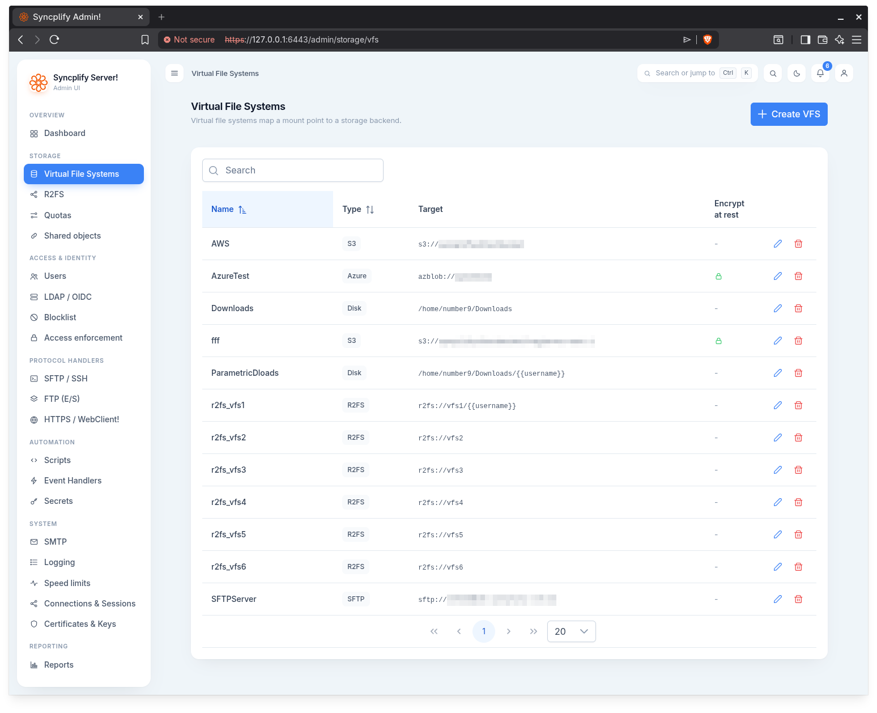Open SMTP system settings

click(x=84, y=542)
